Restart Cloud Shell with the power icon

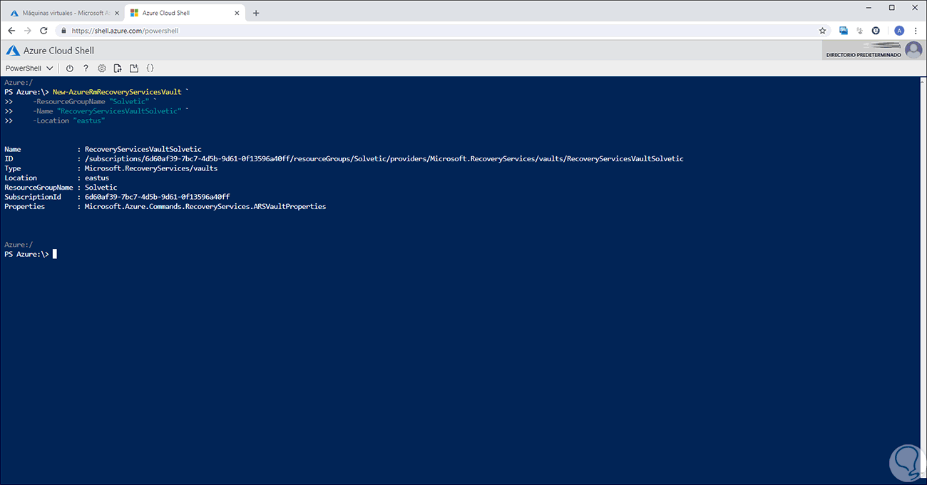coord(70,68)
